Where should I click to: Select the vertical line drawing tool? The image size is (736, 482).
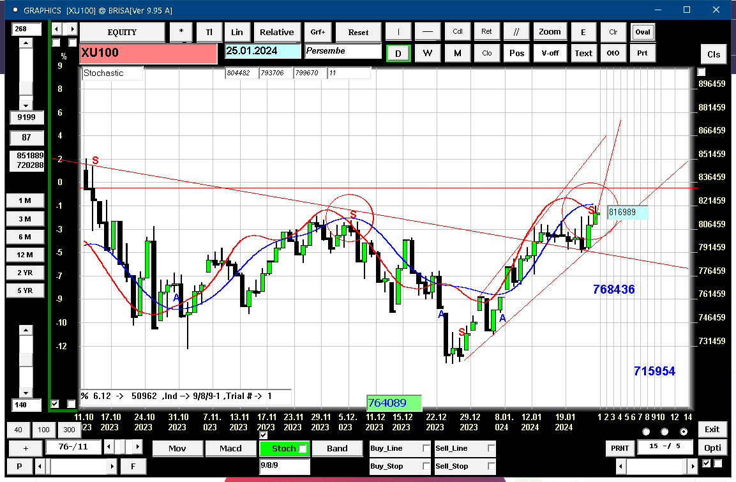pos(398,32)
